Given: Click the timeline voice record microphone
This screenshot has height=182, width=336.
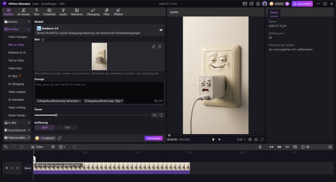Looking at the screenshot, I should 260,147.
